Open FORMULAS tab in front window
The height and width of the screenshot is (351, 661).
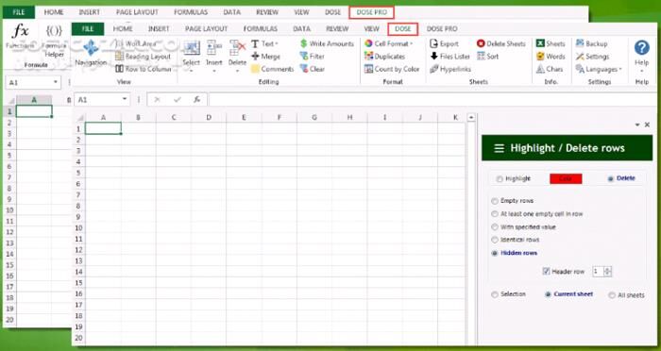point(260,28)
